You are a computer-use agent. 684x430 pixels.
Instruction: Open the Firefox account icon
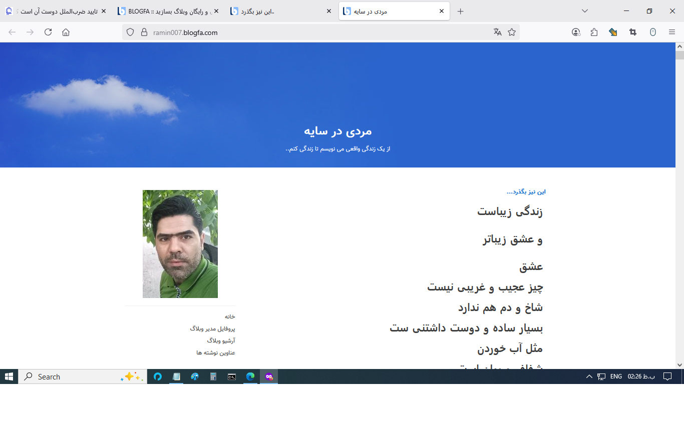tap(576, 32)
